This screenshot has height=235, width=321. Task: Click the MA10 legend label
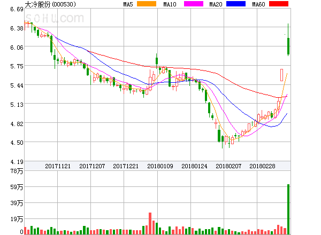[x=170, y=4]
